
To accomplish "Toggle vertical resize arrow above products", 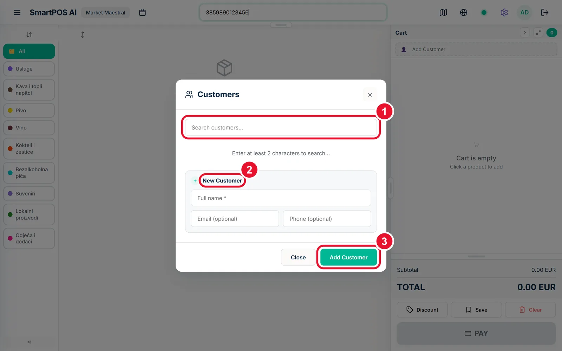I will 83,35.
